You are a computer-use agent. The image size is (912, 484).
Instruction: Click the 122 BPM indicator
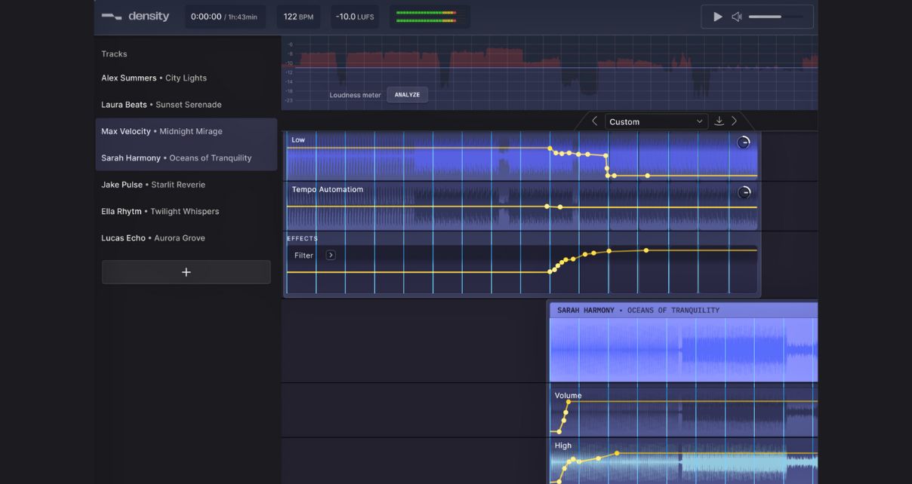[297, 16]
